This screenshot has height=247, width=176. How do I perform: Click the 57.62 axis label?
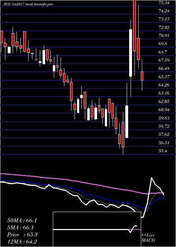[164, 134]
